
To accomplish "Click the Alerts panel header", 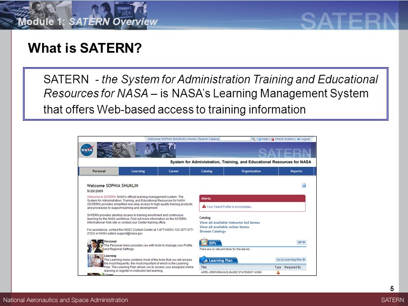I will pyautogui.click(x=252, y=198).
